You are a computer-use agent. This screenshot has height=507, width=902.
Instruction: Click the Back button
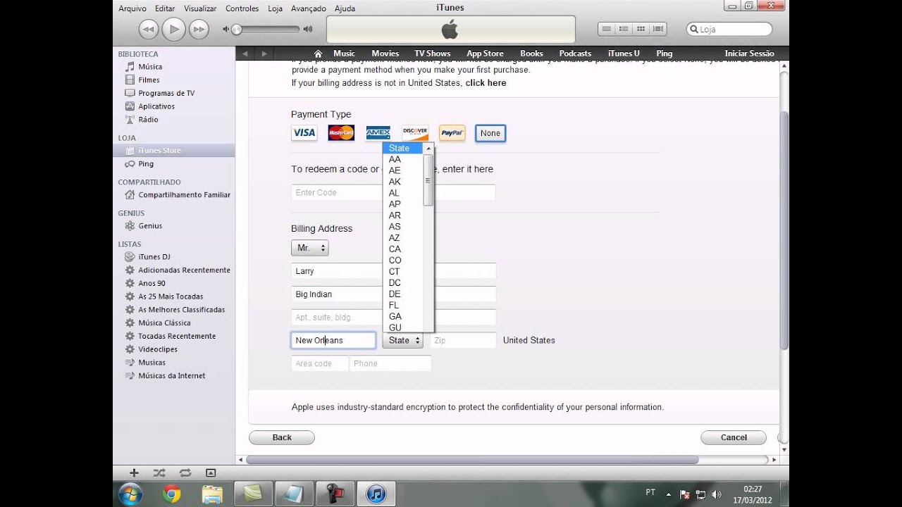[282, 437]
